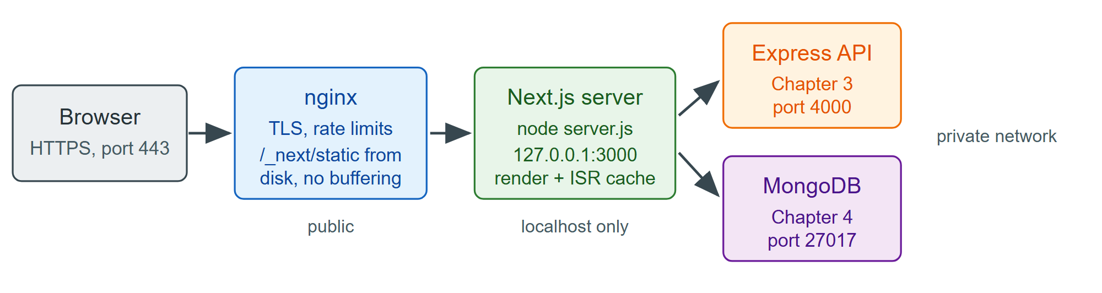Select the MongoDB node box
Viewport: 1102px width, 293px height.
812,209
